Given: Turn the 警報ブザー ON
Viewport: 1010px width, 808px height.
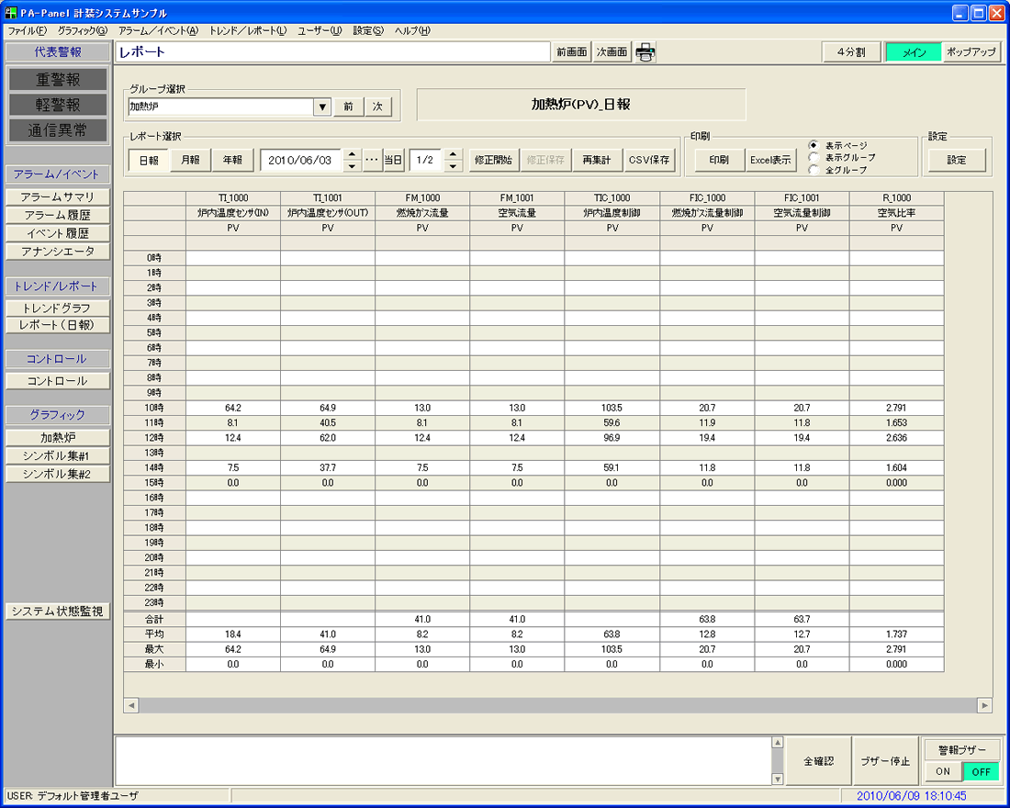Looking at the screenshot, I should [x=943, y=771].
